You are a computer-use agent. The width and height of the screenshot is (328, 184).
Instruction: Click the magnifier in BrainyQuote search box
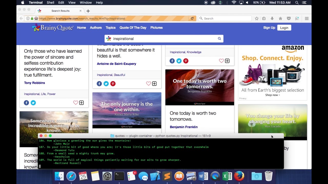[x=219, y=39]
